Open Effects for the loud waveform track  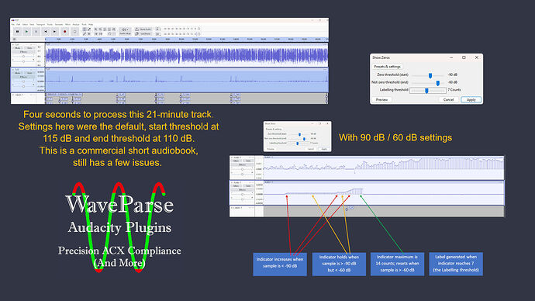tap(23, 52)
